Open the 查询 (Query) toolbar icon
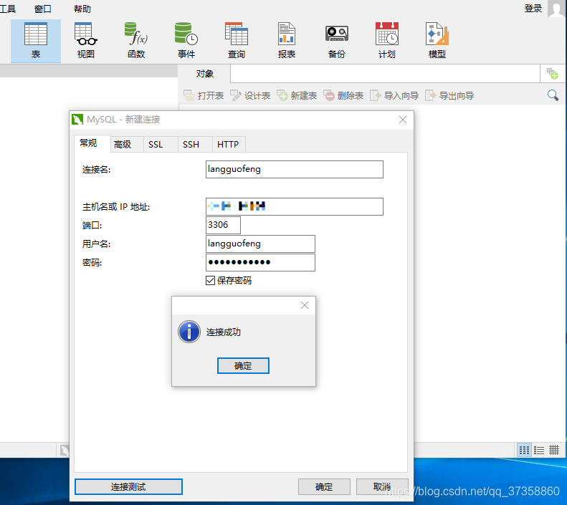567x505 pixels. (x=237, y=41)
